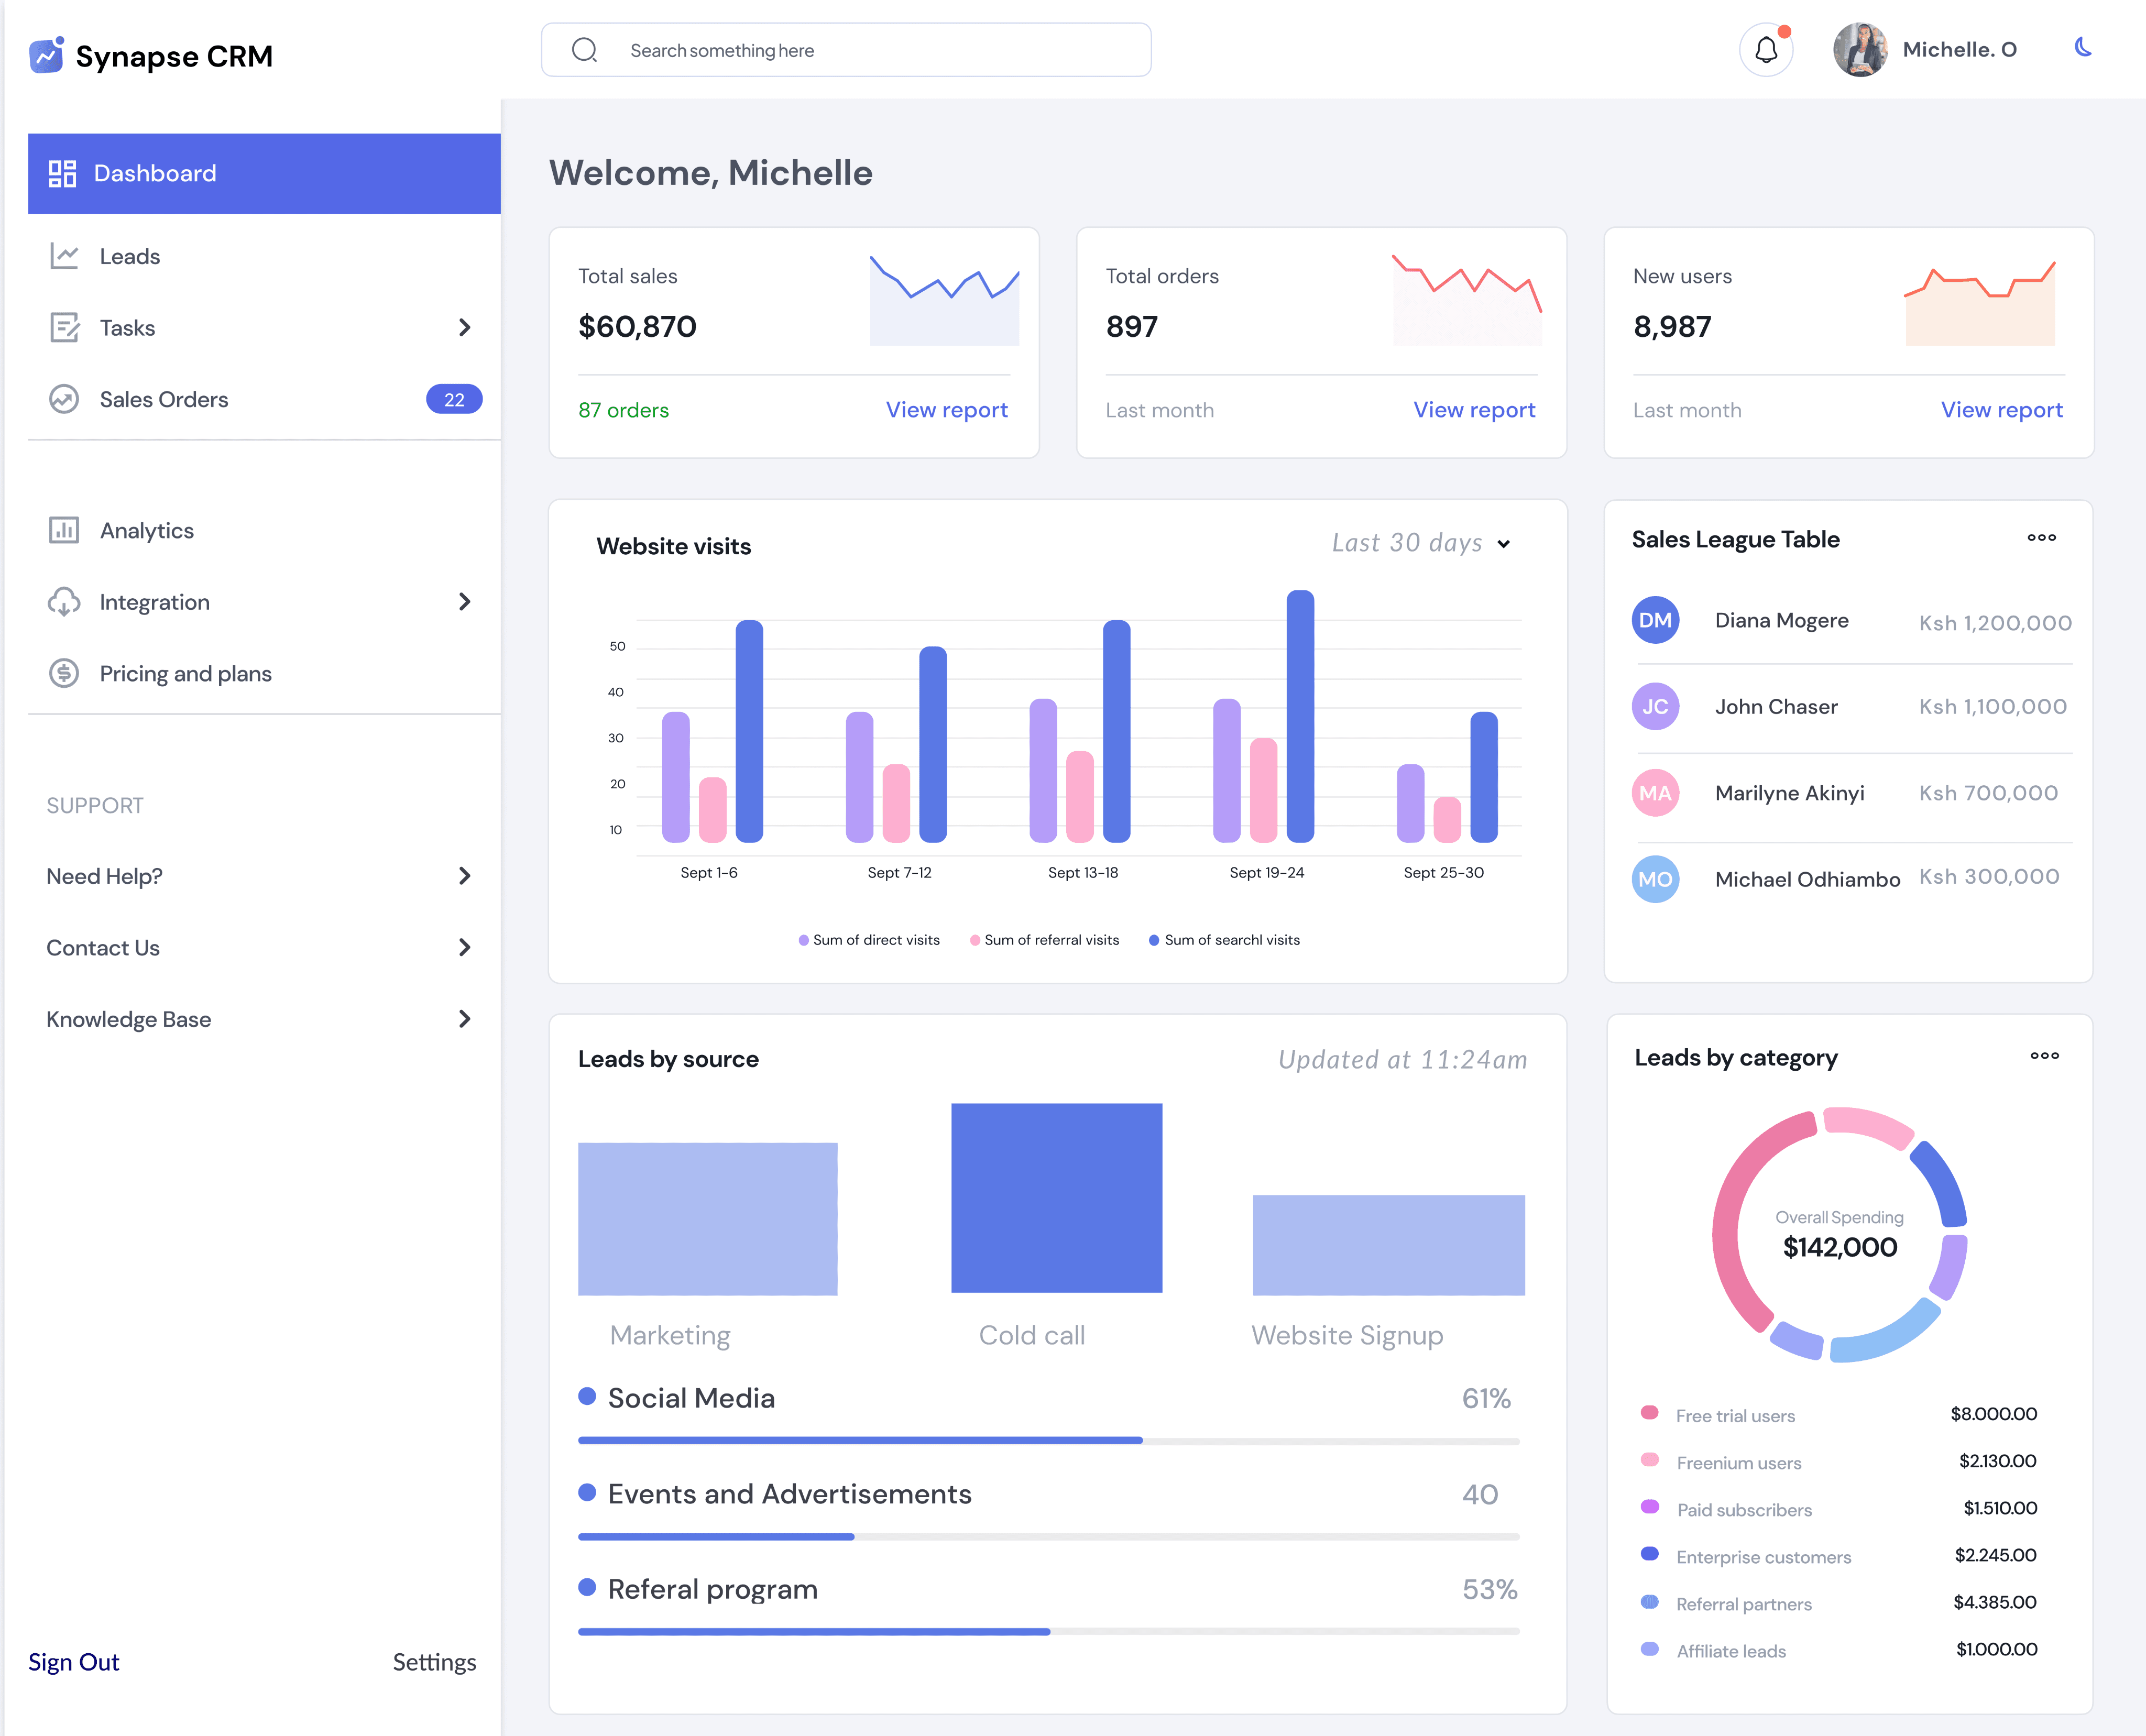This screenshot has height=1736, width=2146.
Task: Click Diana Mogere's DM avatar
Action: tap(1655, 620)
